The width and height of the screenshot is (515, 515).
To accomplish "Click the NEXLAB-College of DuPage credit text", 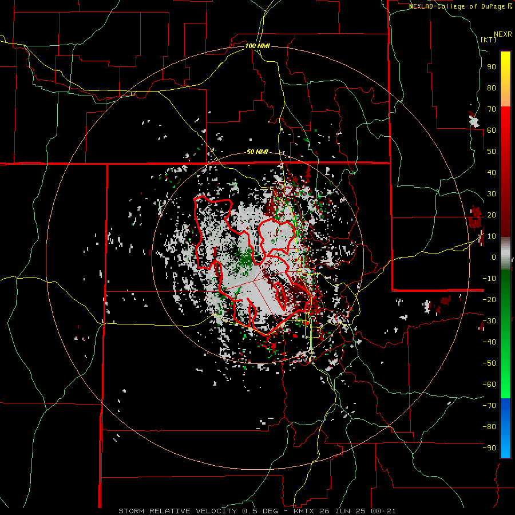I will coord(457,6).
